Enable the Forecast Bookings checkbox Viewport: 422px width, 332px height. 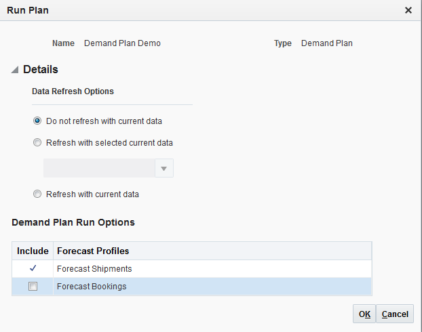pyautogui.click(x=33, y=287)
